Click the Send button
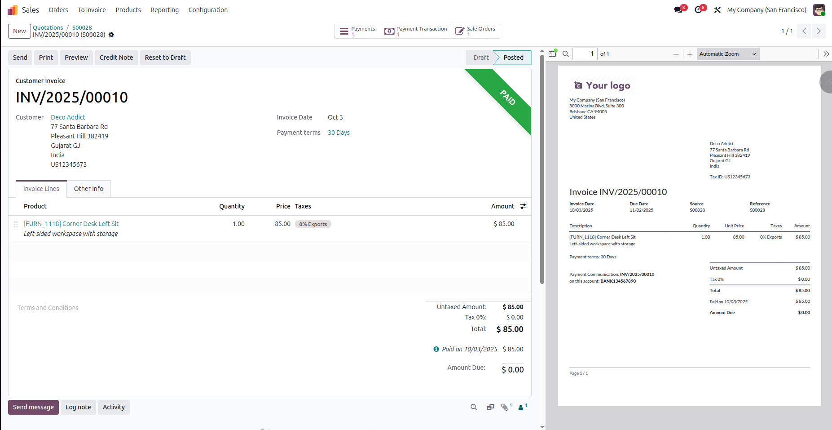This screenshot has width=832, height=430. [x=20, y=58]
